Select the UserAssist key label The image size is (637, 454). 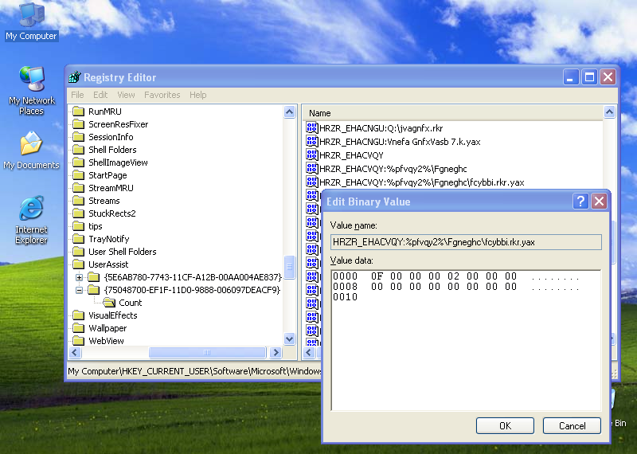[108, 264]
